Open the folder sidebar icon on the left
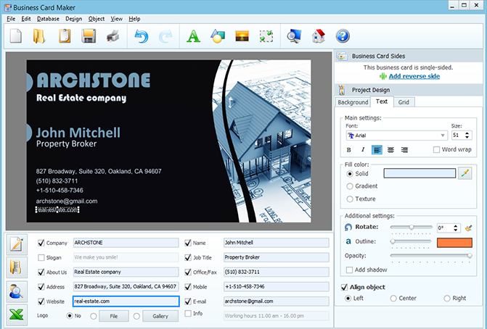The height and width of the screenshot is (329, 487). coord(17,267)
